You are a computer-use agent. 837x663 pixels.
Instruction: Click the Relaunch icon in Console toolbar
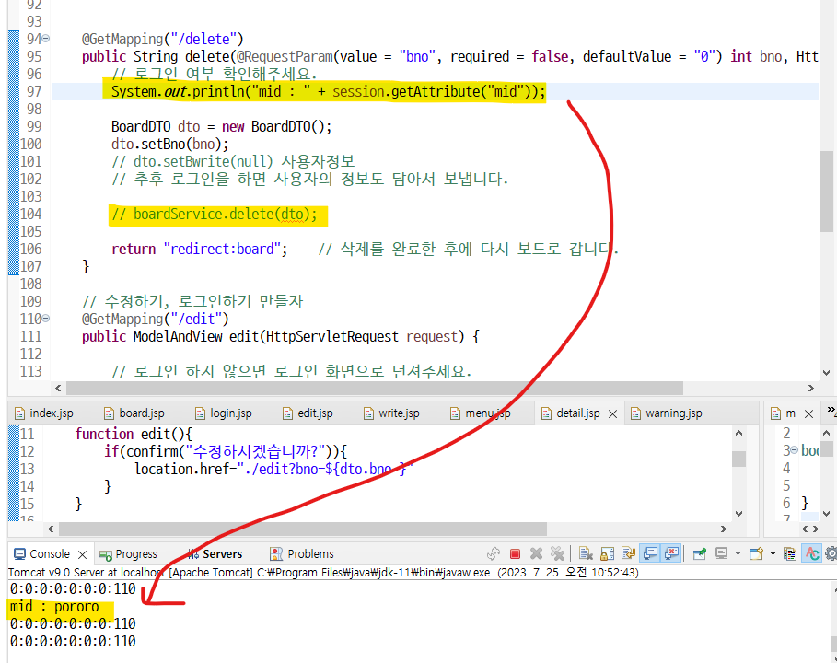point(494,554)
